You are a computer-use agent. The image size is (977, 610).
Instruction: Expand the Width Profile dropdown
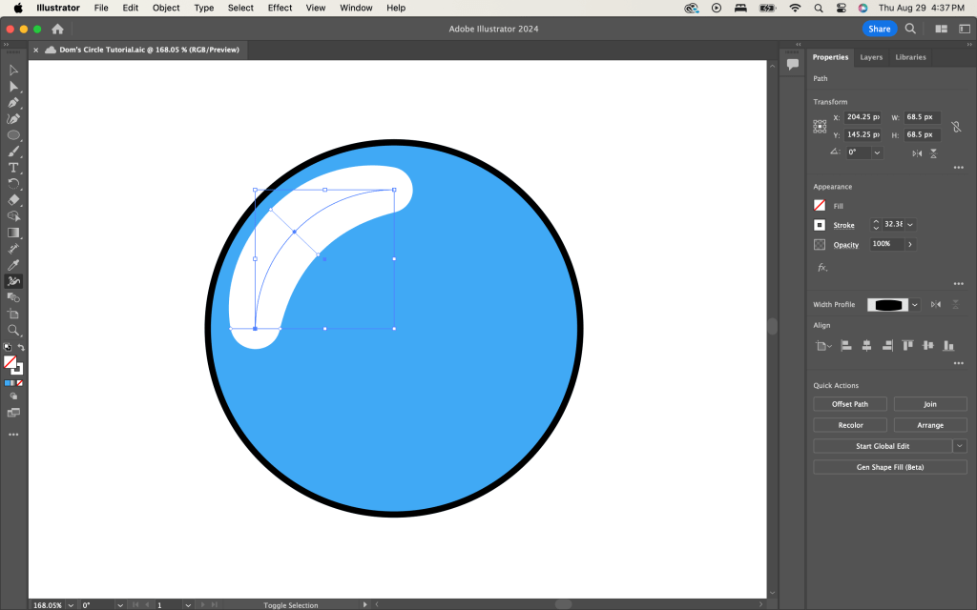(915, 305)
